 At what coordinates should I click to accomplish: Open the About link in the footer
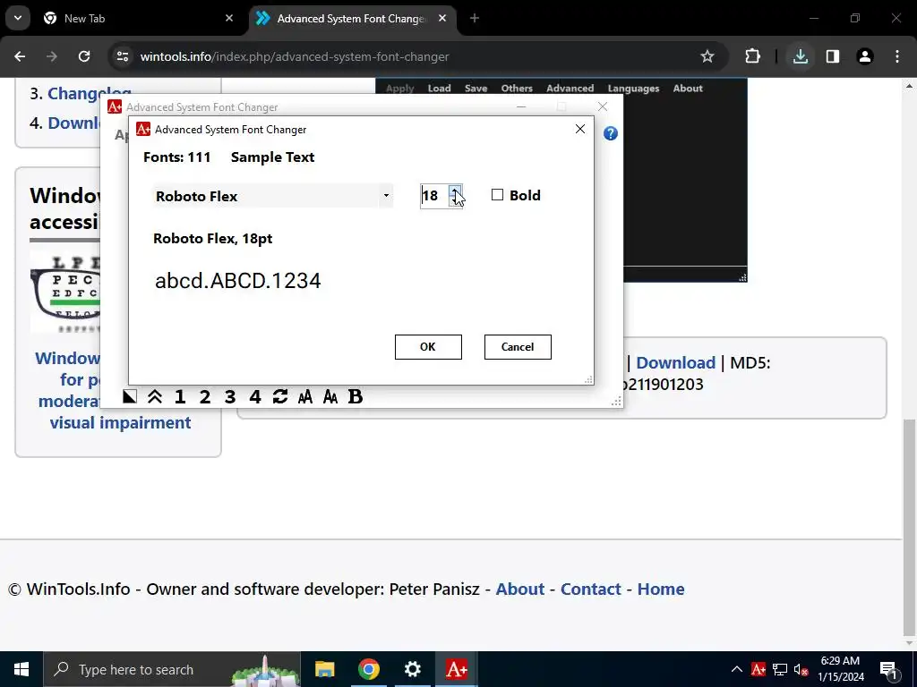520,589
